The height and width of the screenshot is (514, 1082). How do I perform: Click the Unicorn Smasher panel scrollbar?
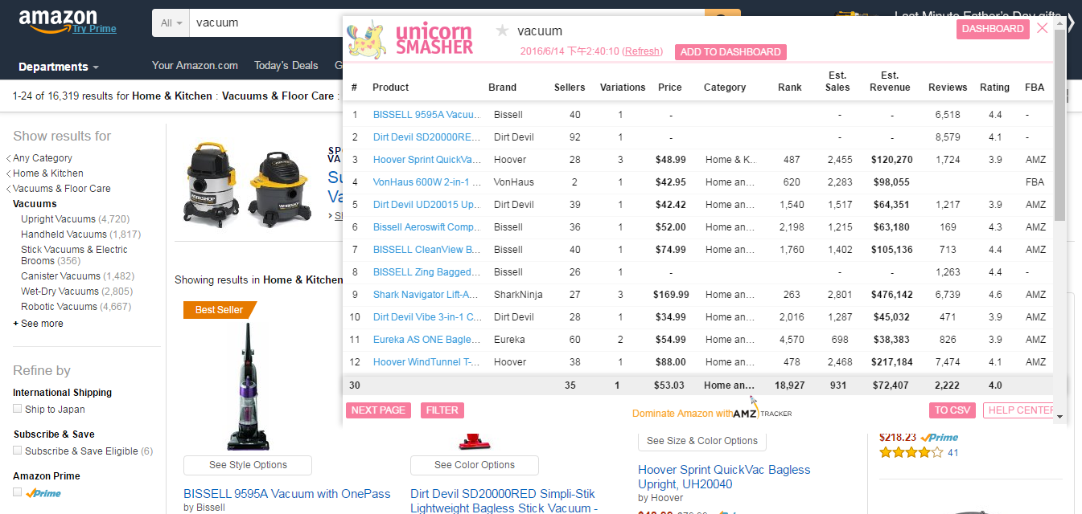(x=1059, y=124)
